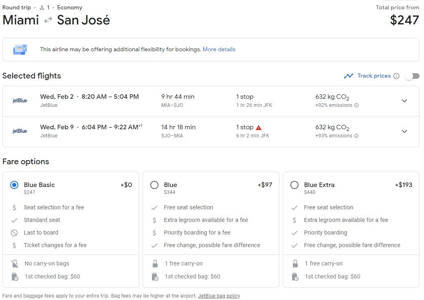Click the dollar icon beside Priority boarding for a fee

(154, 233)
